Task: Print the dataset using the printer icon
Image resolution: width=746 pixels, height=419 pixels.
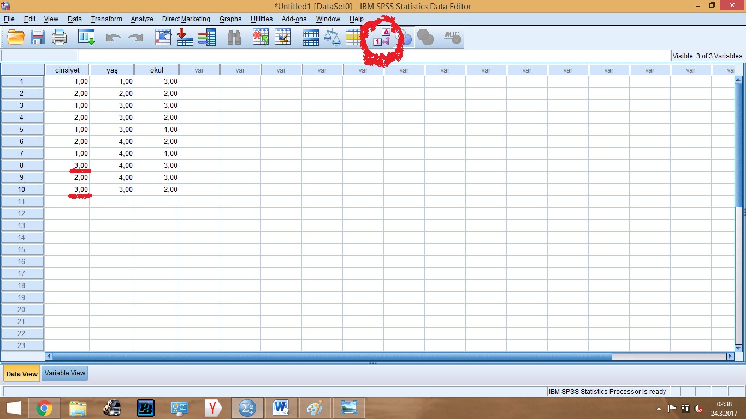Action: [59, 37]
